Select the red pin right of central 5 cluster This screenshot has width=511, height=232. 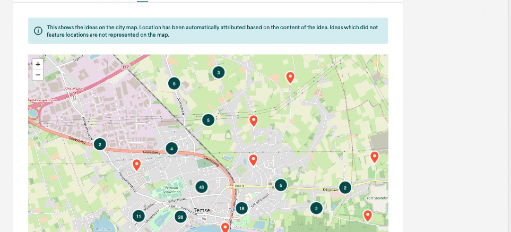click(254, 120)
